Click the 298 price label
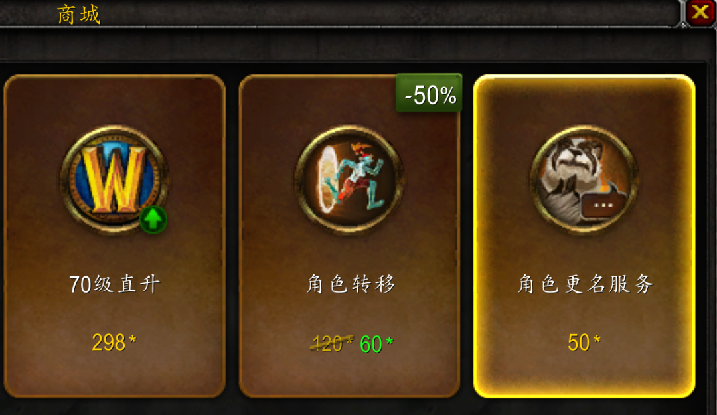 pos(114,342)
